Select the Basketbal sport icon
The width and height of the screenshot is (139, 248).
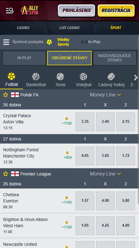(36, 77)
